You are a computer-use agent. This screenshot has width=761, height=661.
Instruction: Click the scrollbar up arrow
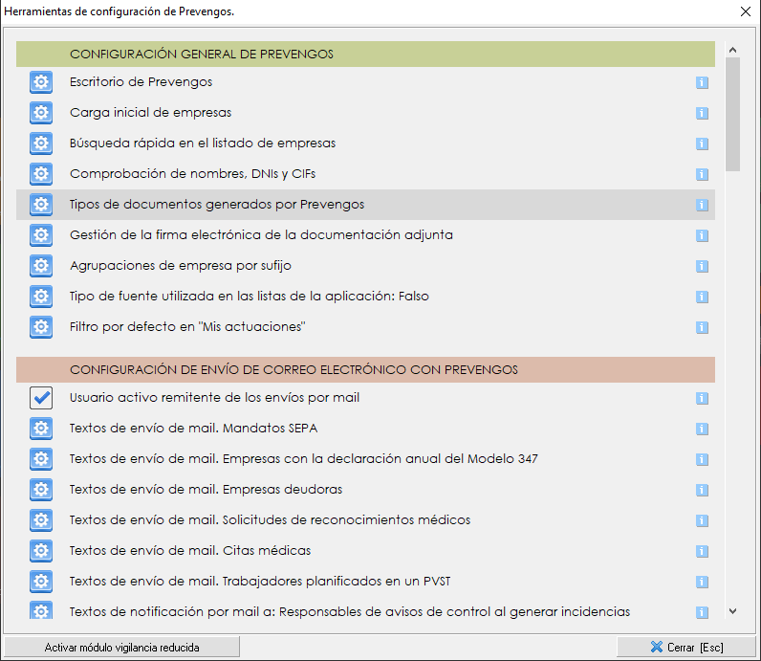click(732, 50)
